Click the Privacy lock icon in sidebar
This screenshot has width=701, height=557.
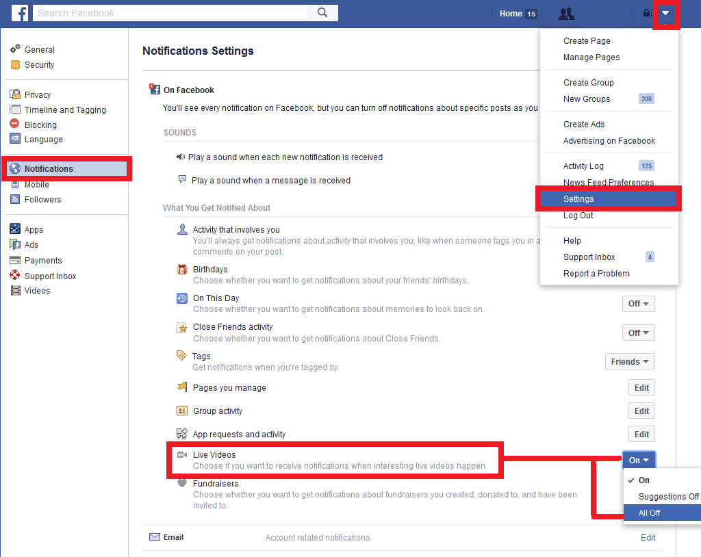pos(15,94)
